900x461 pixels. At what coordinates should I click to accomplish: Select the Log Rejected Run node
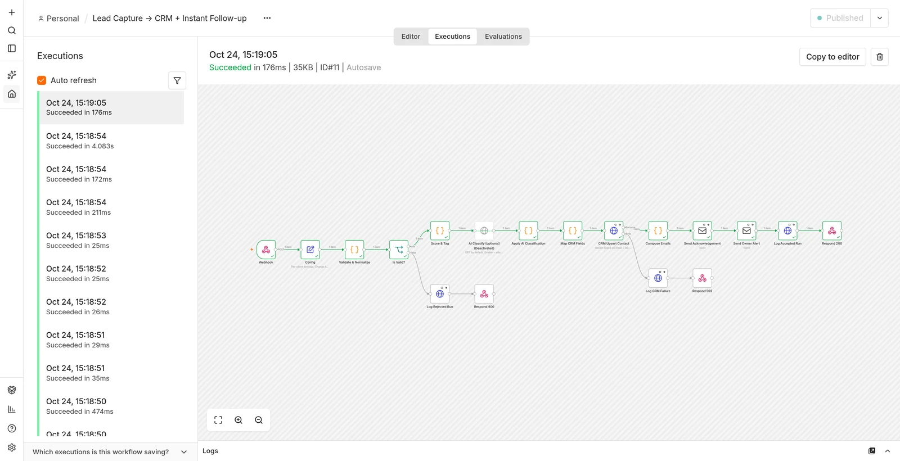click(440, 294)
